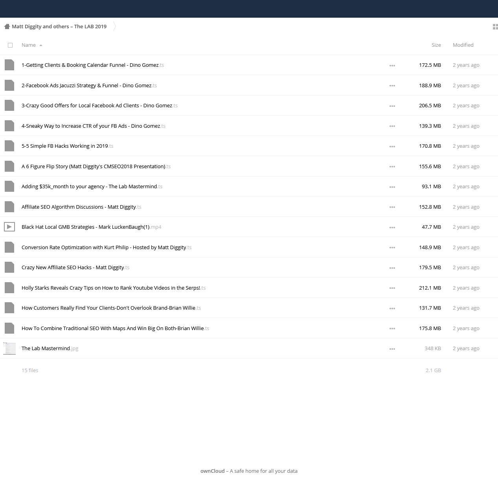Click the 212.1 MB size value
The height and width of the screenshot is (483, 498).
click(430, 288)
